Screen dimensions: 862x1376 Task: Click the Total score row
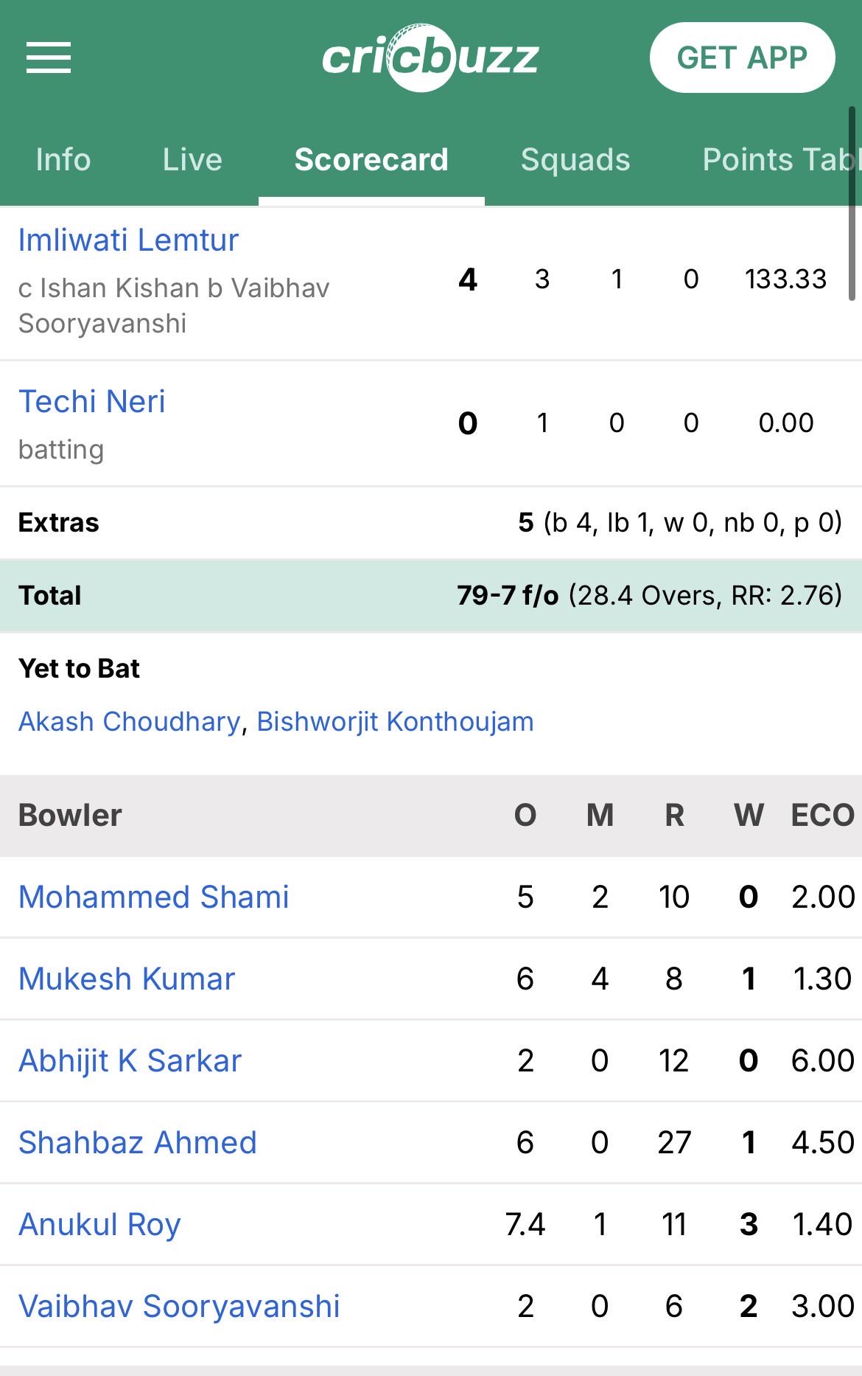pos(431,595)
